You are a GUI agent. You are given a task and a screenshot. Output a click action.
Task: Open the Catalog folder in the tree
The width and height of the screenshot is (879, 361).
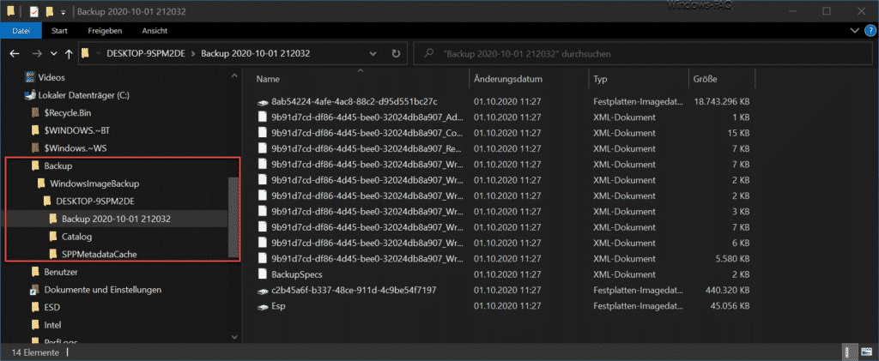[x=76, y=236]
